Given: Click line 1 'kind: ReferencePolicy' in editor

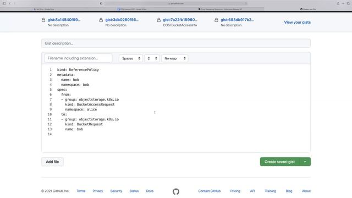Looking at the screenshot, I should click(x=78, y=70).
